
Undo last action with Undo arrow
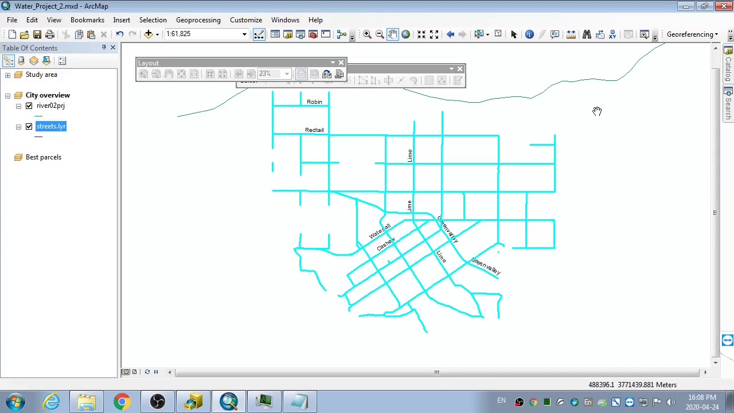click(x=119, y=34)
